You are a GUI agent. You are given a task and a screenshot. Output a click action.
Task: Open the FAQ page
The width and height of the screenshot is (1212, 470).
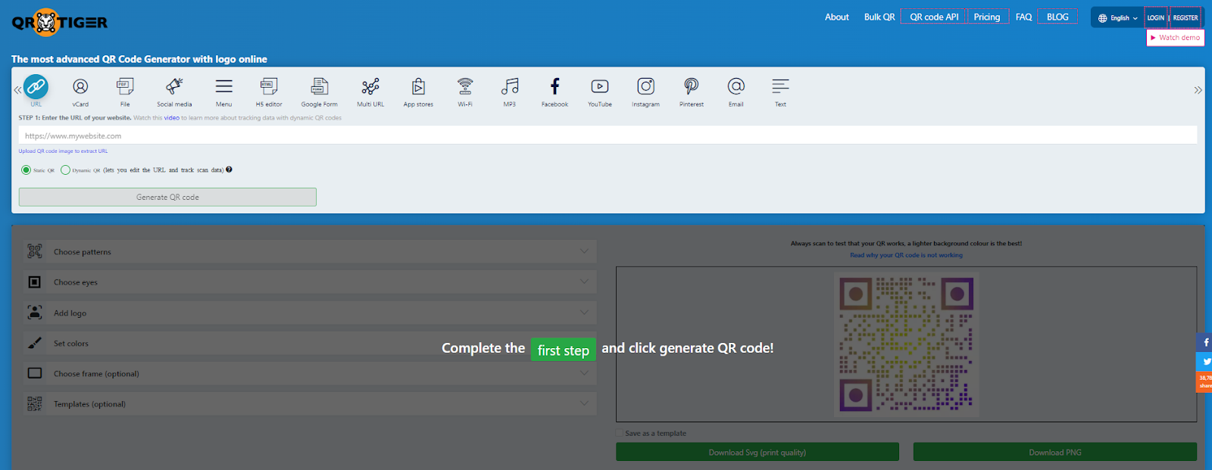coord(1023,17)
